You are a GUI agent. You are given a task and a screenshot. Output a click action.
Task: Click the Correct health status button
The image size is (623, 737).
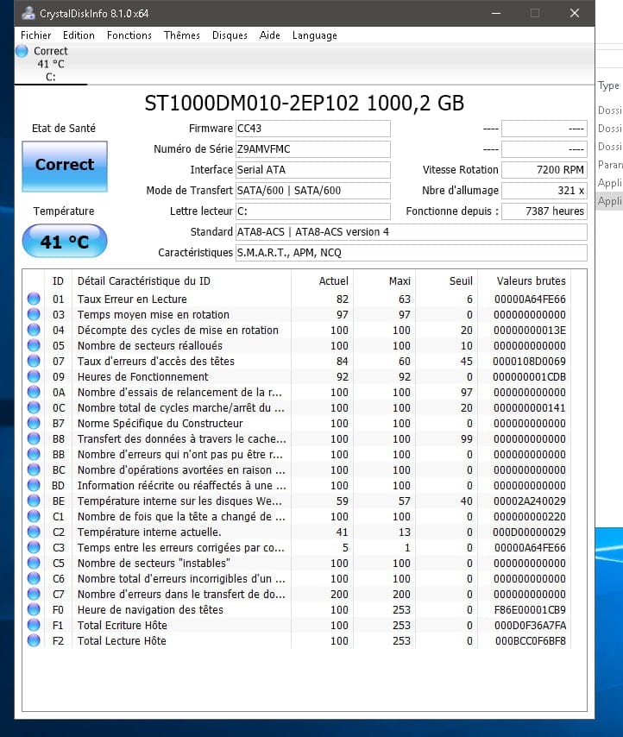click(65, 166)
